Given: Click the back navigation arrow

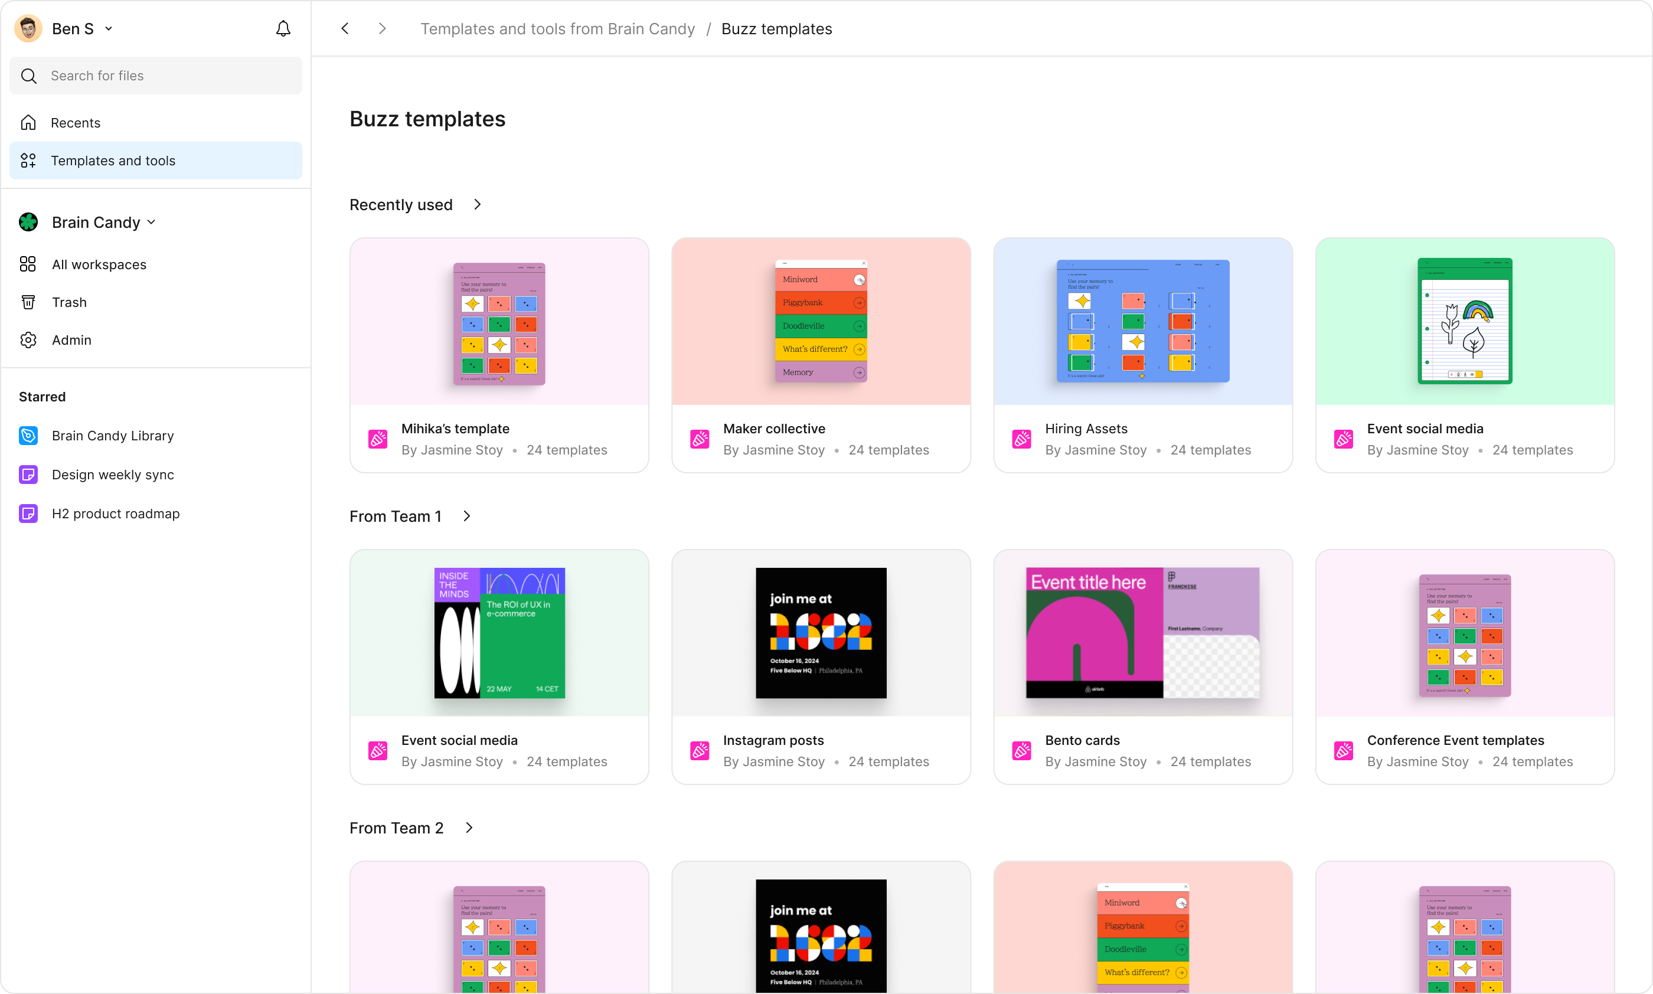Looking at the screenshot, I should click(345, 29).
